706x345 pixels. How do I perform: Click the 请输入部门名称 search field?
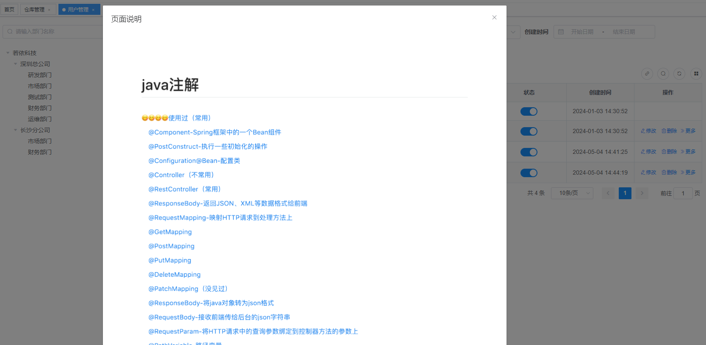pos(53,31)
